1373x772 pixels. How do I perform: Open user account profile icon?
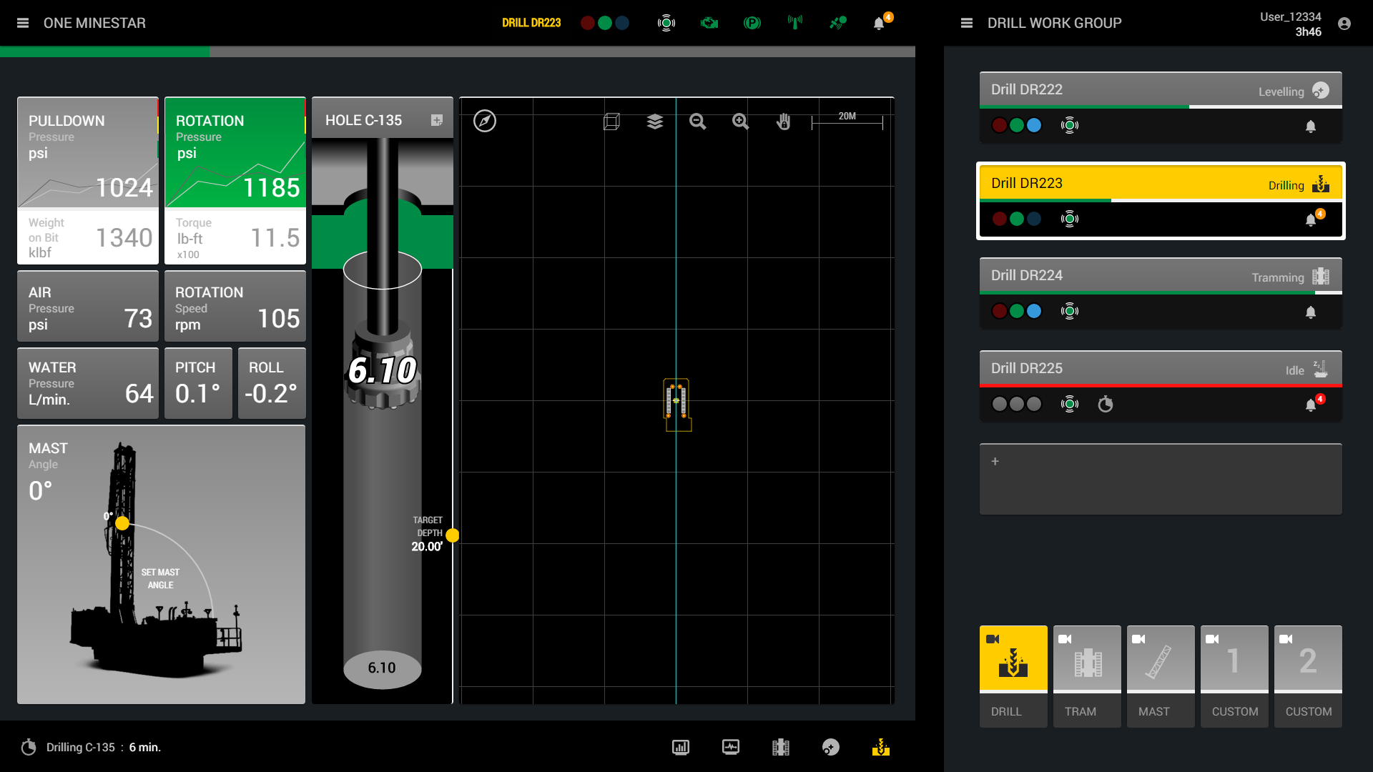(x=1344, y=24)
